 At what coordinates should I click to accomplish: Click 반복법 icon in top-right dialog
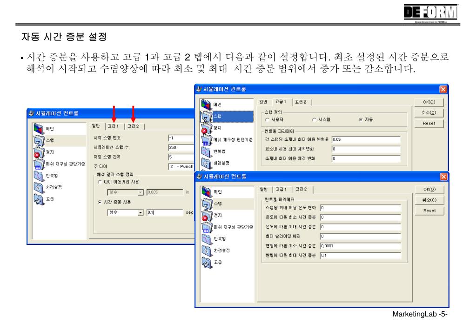207,151
